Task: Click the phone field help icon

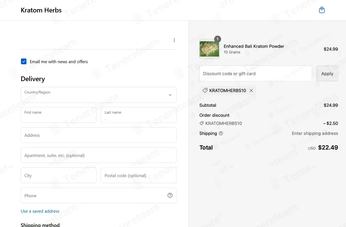Action: point(170,195)
